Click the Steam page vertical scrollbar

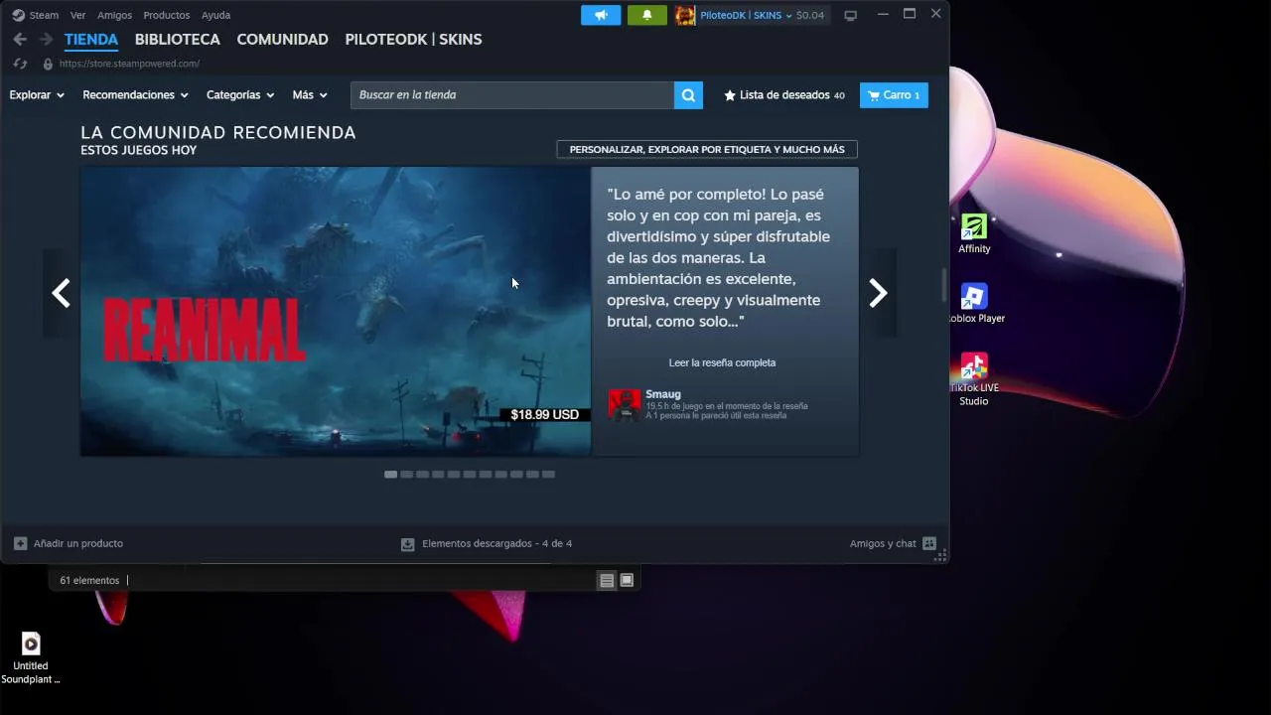coord(944,285)
